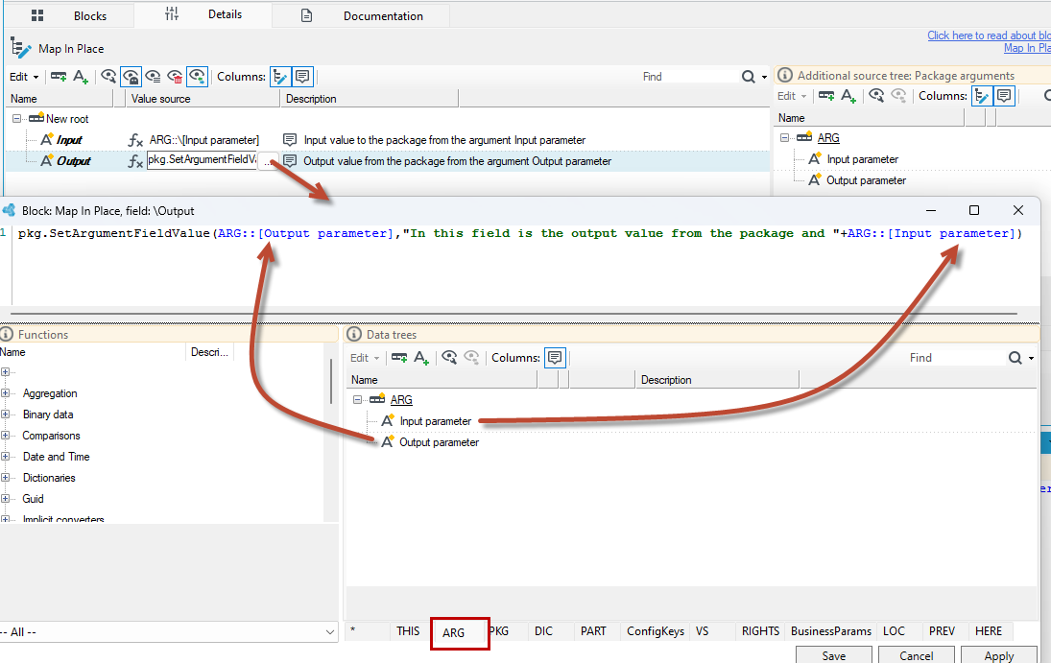The image size is (1051, 663).
Task: Click the eye-with-magnifier view icon in Map In Place toolbar
Action: coord(108,77)
